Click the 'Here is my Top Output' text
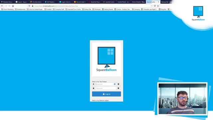Image resolution: width=213 pixels, height=120 pixels. (x=99, y=81)
